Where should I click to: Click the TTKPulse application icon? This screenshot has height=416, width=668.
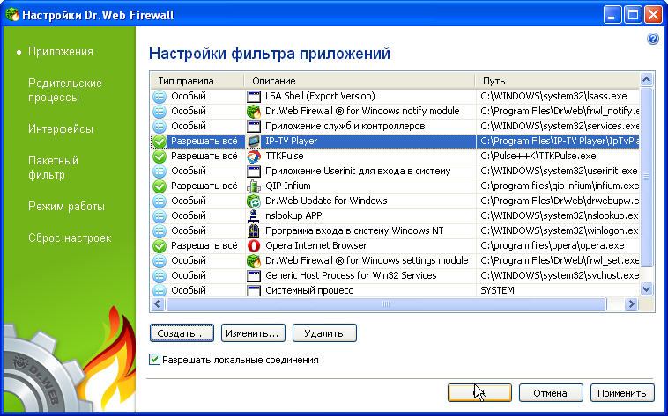point(254,156)
